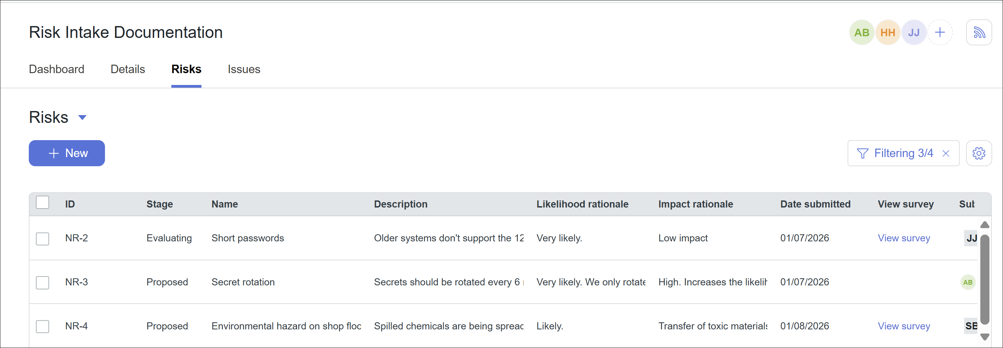Clear the filter with the X icon

coord(946,153)
